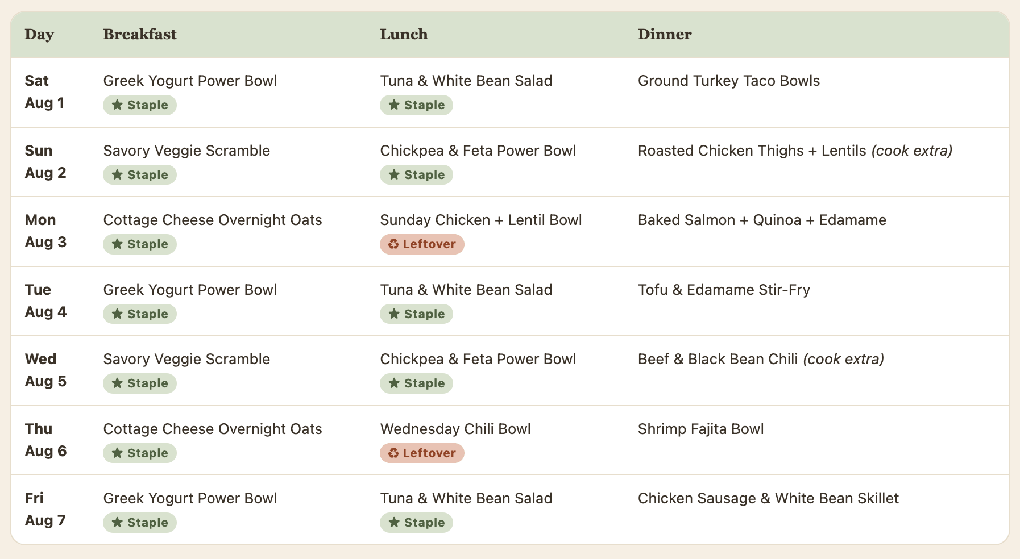Click the star icon in Thursday's breakfast Staple badge
This screenshot has width=1020, height=559.
117,453
